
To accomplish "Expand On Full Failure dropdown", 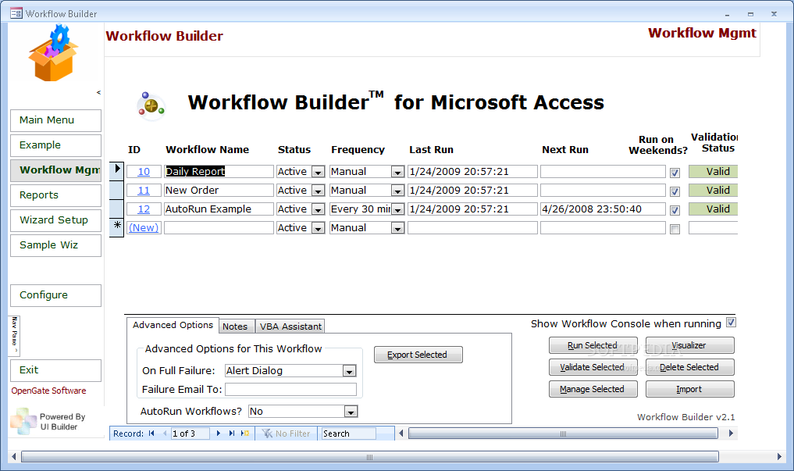I will (350, 371).
